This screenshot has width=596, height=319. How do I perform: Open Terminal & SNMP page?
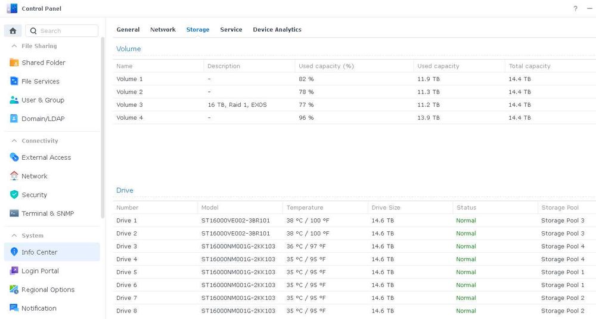(x=48, y=213)
